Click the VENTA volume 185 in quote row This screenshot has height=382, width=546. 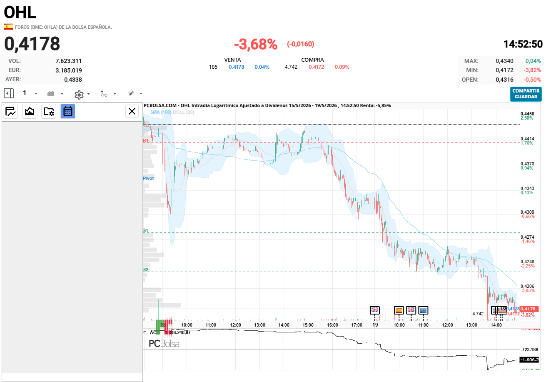click(x=213, y=67)
